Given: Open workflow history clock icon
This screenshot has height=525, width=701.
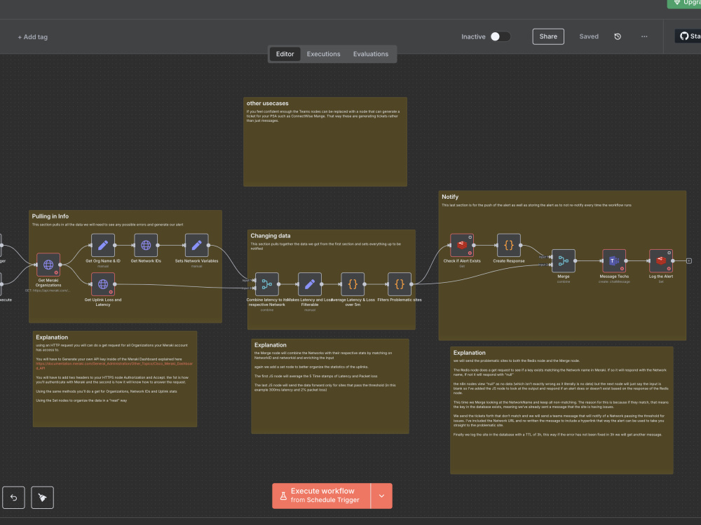Looking at the screenshot, I should (x=618, y=36).
